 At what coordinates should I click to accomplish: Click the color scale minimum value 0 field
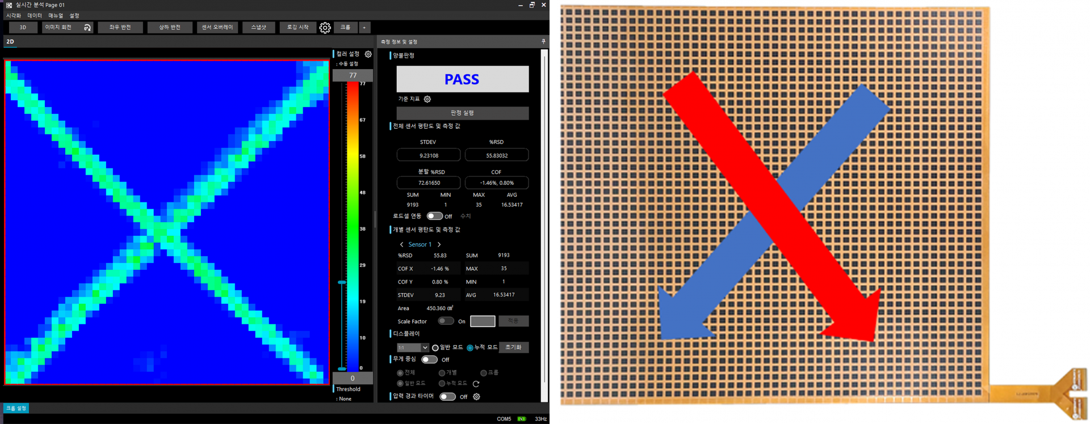coord(353,378)
